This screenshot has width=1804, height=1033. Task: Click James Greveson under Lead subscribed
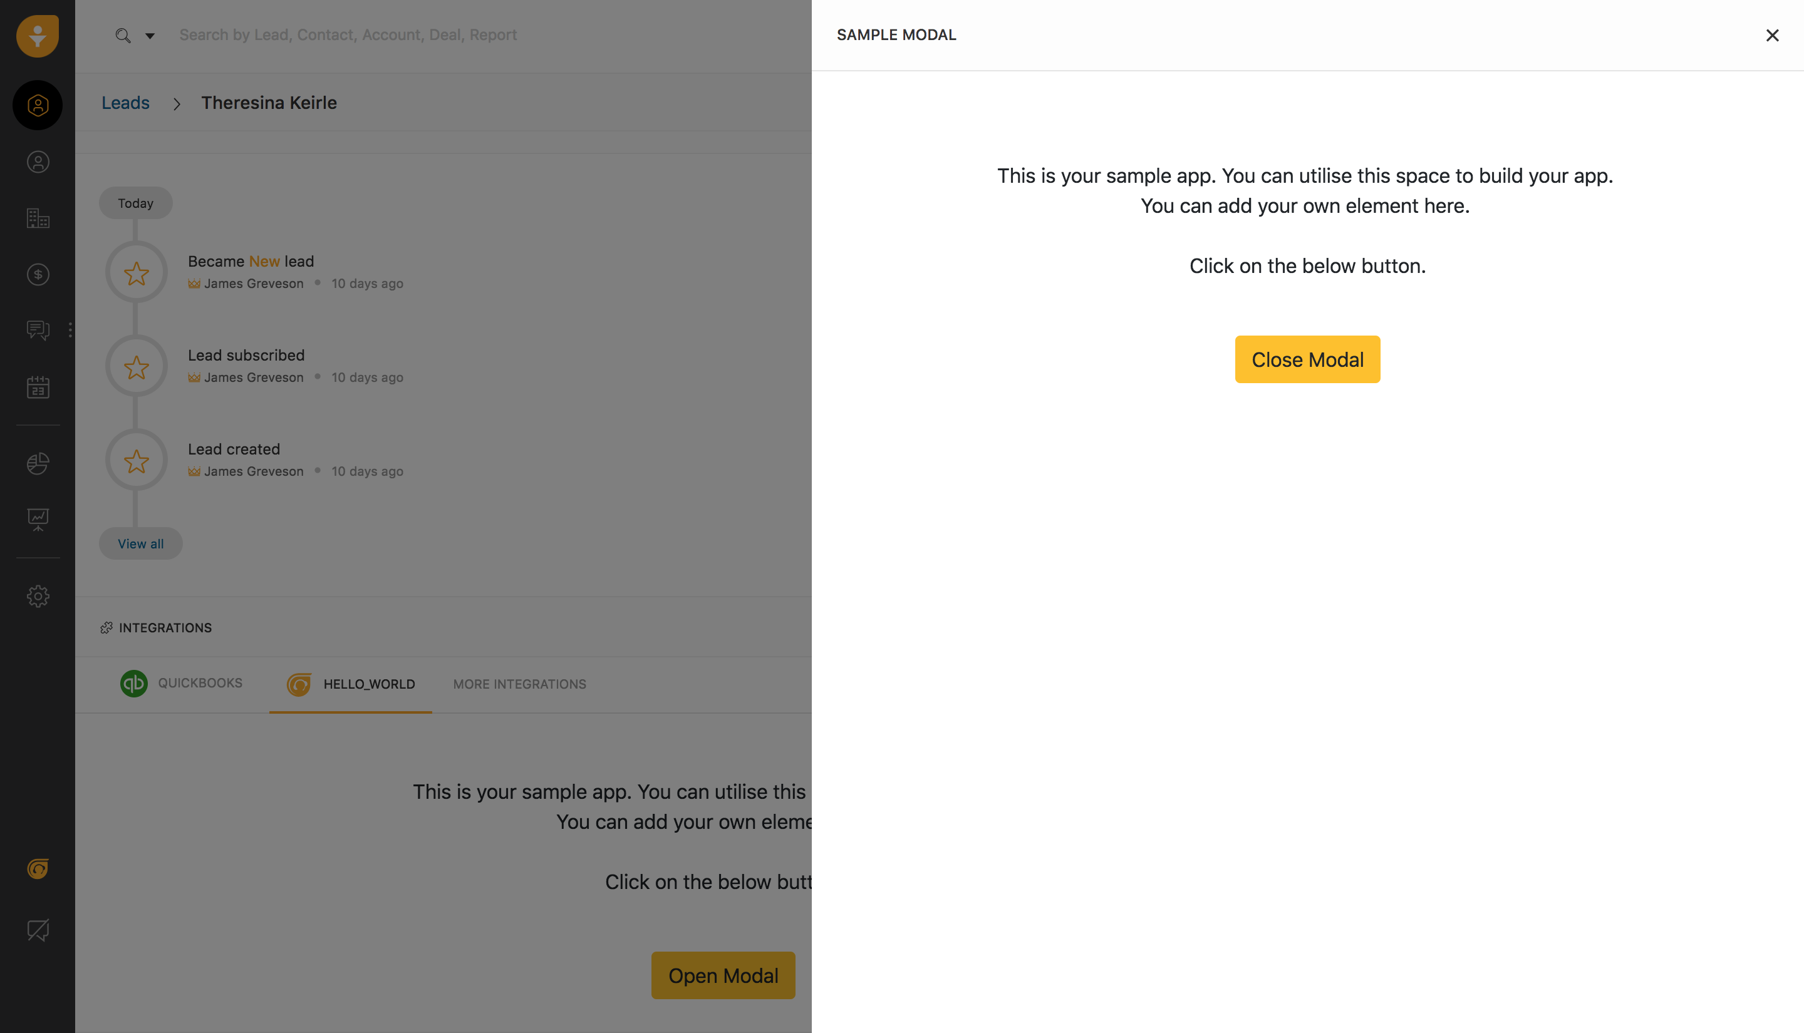pyautogui.click(x=253, y=377)
